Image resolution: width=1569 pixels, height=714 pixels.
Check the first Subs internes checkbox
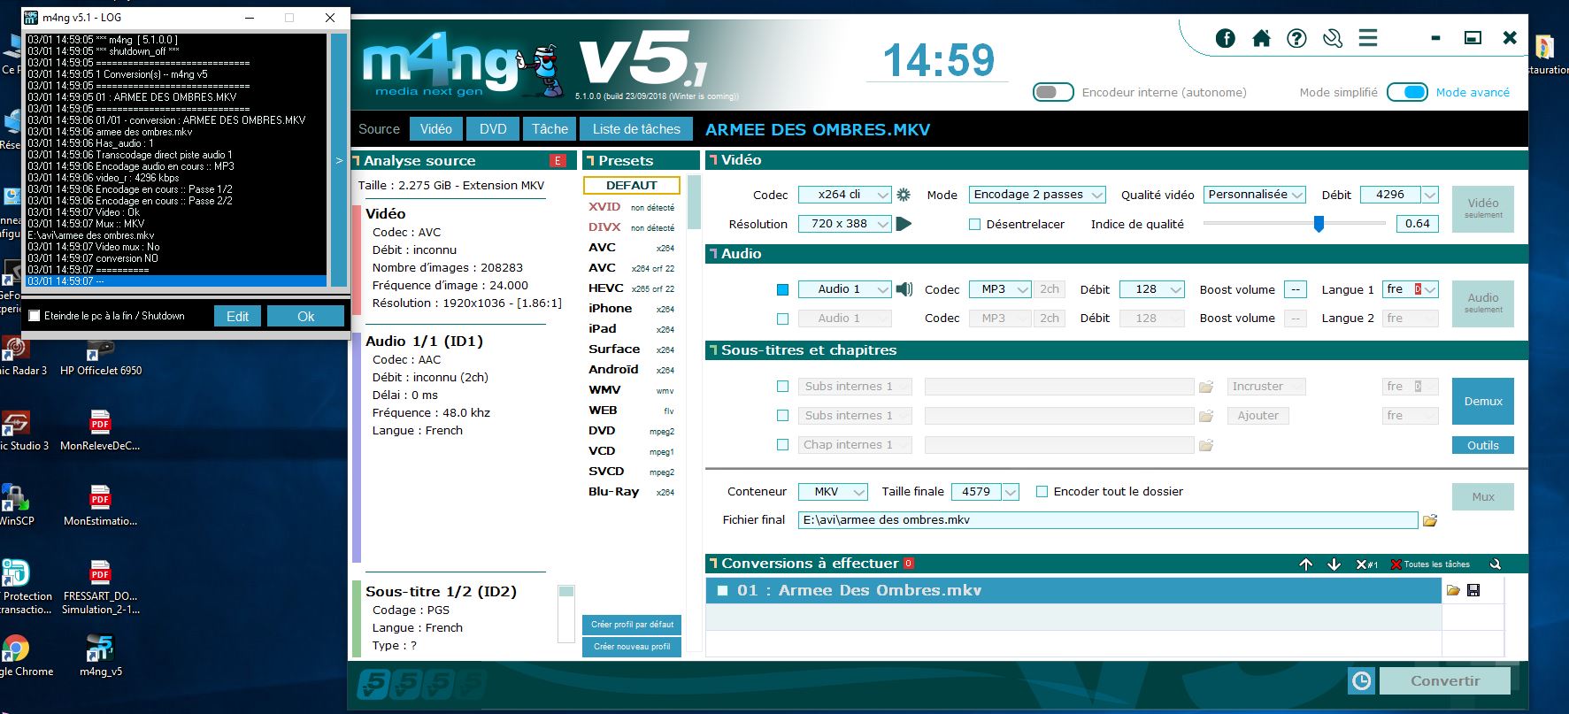coord(782,387)
